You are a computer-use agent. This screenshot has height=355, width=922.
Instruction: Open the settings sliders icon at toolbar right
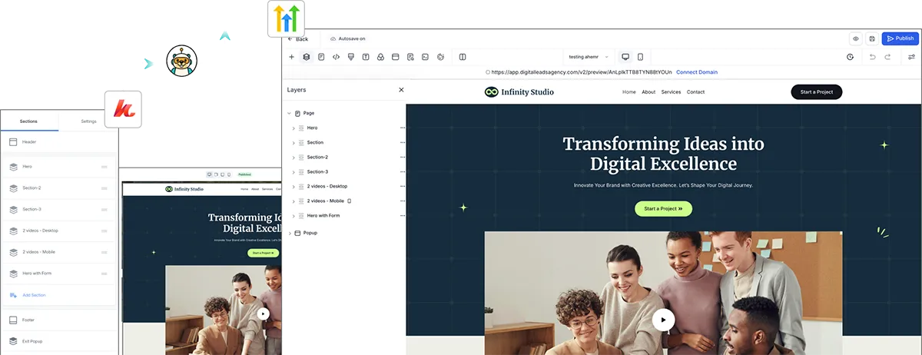(x=911, y=57)
